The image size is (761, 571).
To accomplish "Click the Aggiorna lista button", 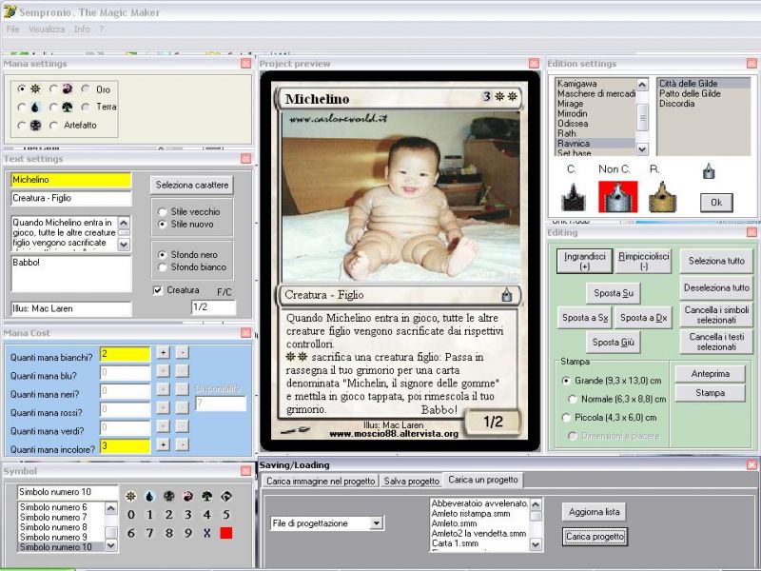I will coord(594,512).
